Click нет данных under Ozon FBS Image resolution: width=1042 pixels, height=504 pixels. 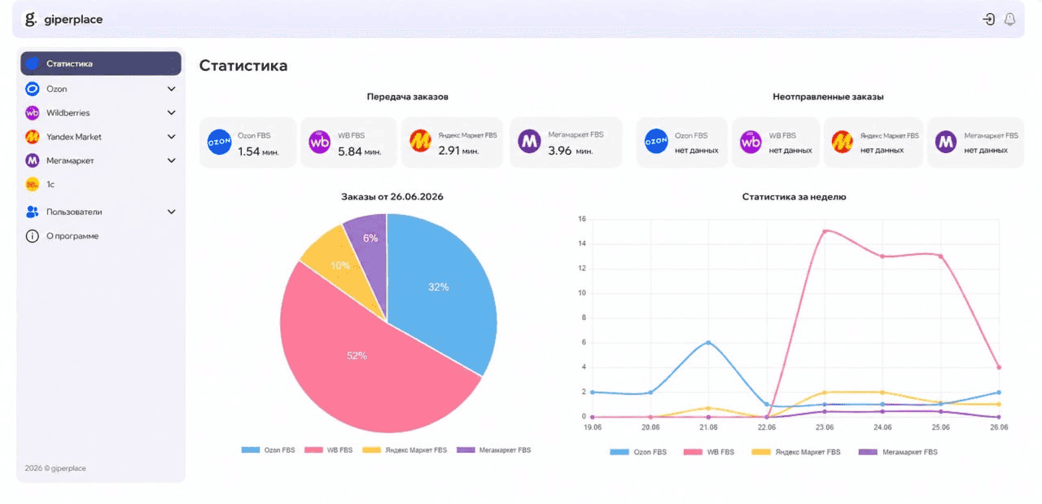click(x=697, y=151)
